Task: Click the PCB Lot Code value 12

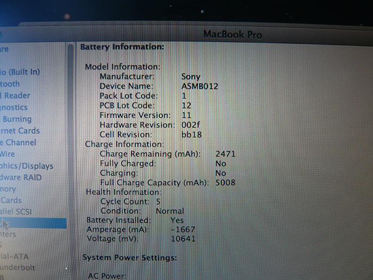Action: point(186,106)
